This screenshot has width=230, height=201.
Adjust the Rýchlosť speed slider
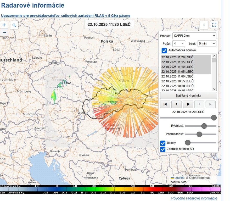coord(204,126)
